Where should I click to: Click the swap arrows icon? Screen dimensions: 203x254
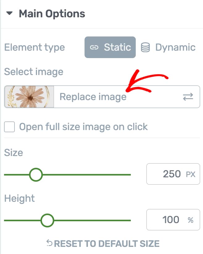(188, 97)
